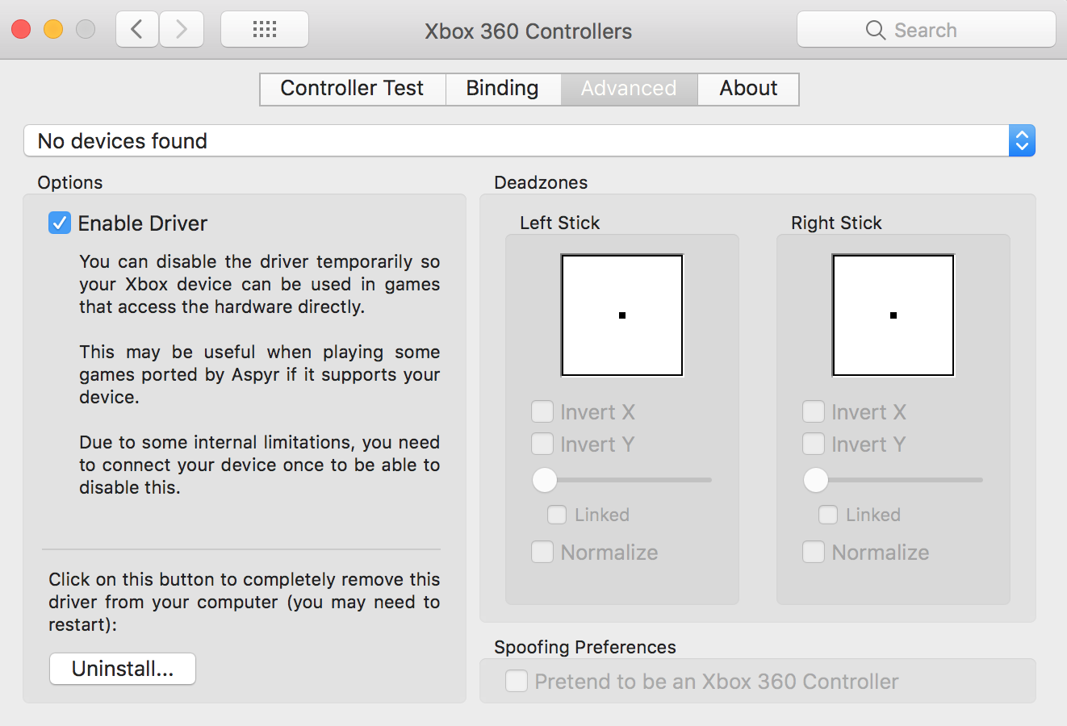1067x726 pixels.
Task: Enable Normalize for the Right Stick
Action: pyautogui.click(x=814, y=552)
